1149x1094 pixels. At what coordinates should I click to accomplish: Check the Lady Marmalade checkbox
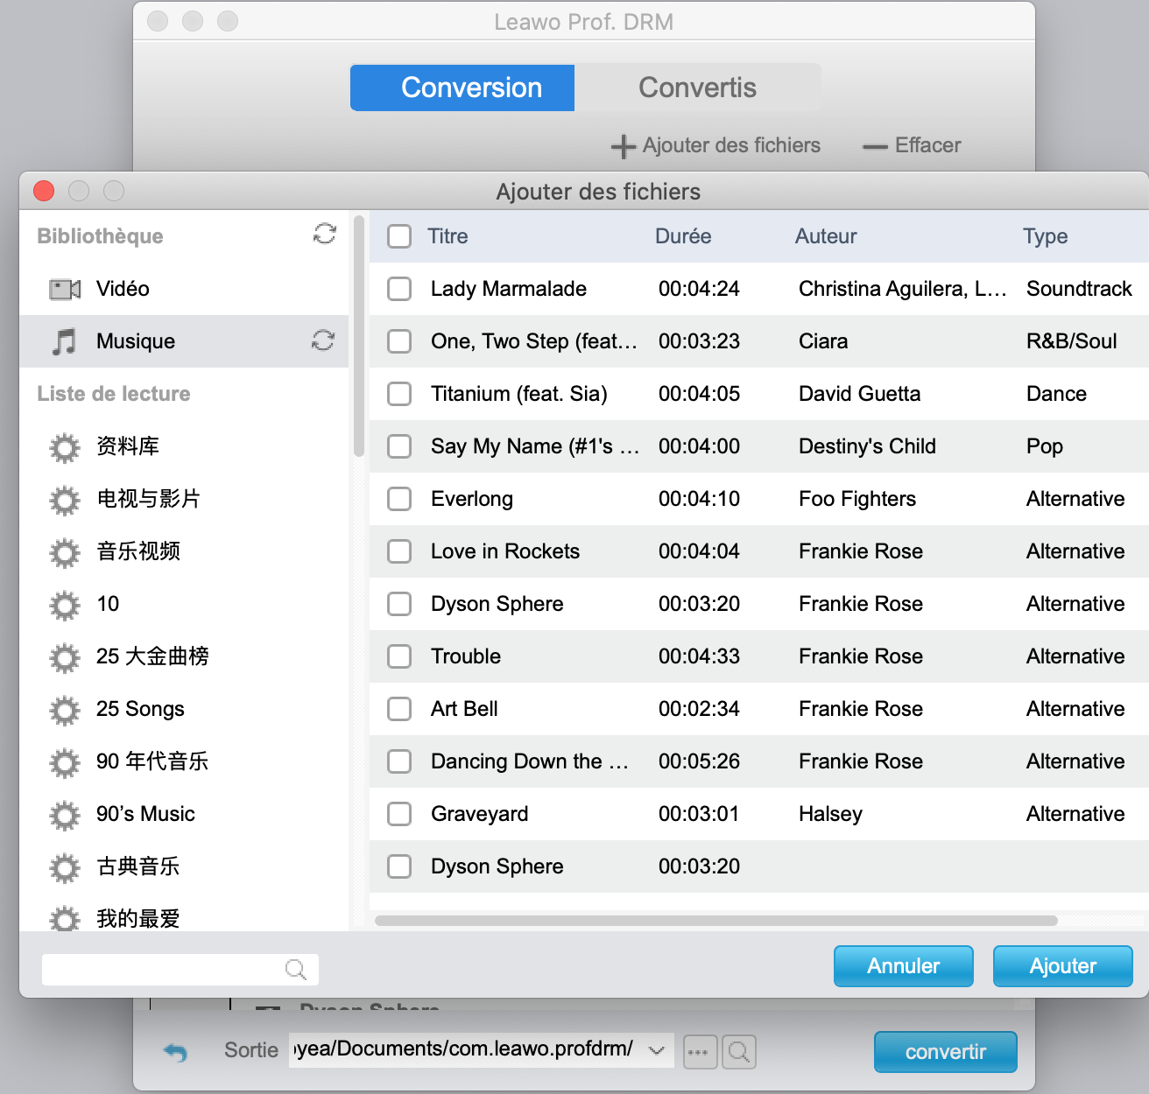tap(399, 289)
